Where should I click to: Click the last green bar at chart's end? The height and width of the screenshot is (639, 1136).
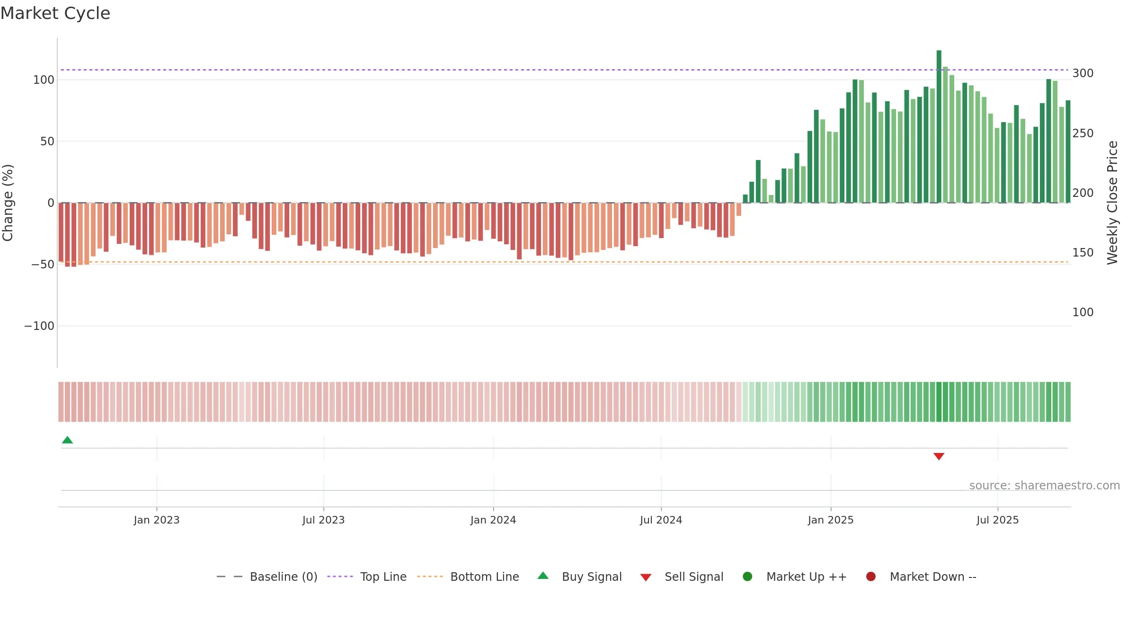click(x=1068, y=151)
